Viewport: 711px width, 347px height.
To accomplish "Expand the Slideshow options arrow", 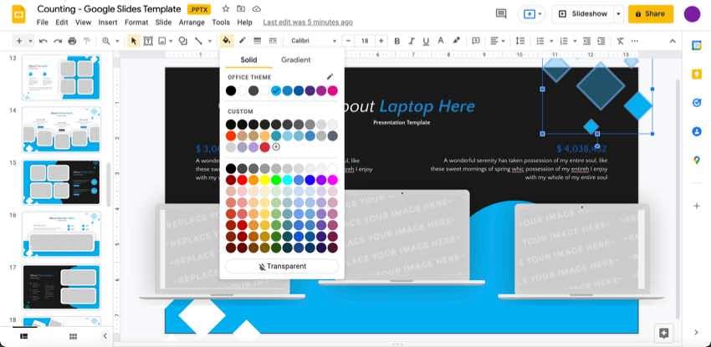I will click(618, 13).
